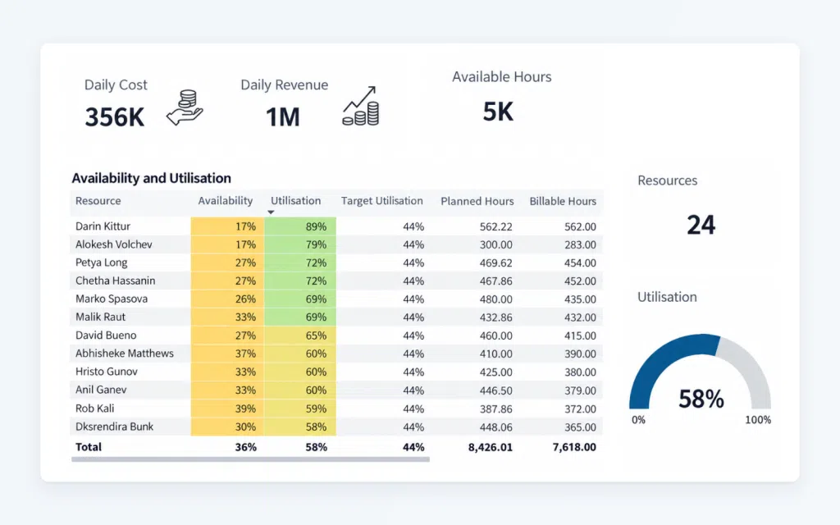Select the Rob Kali row name

click(x=94, y=409)
